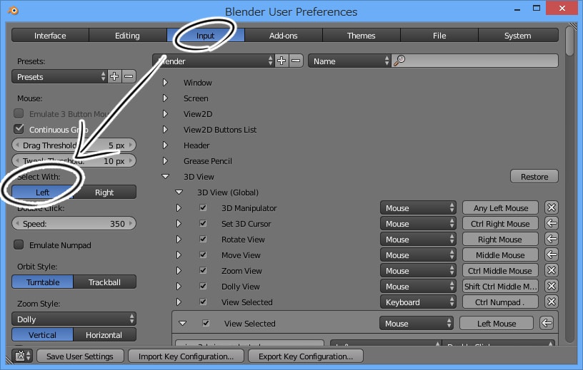The height and width of the screenshot is (370, 583).
Task: Remove the 3D Manipulator keymap item
Action: pyautogui.click(x=552, y=207)
